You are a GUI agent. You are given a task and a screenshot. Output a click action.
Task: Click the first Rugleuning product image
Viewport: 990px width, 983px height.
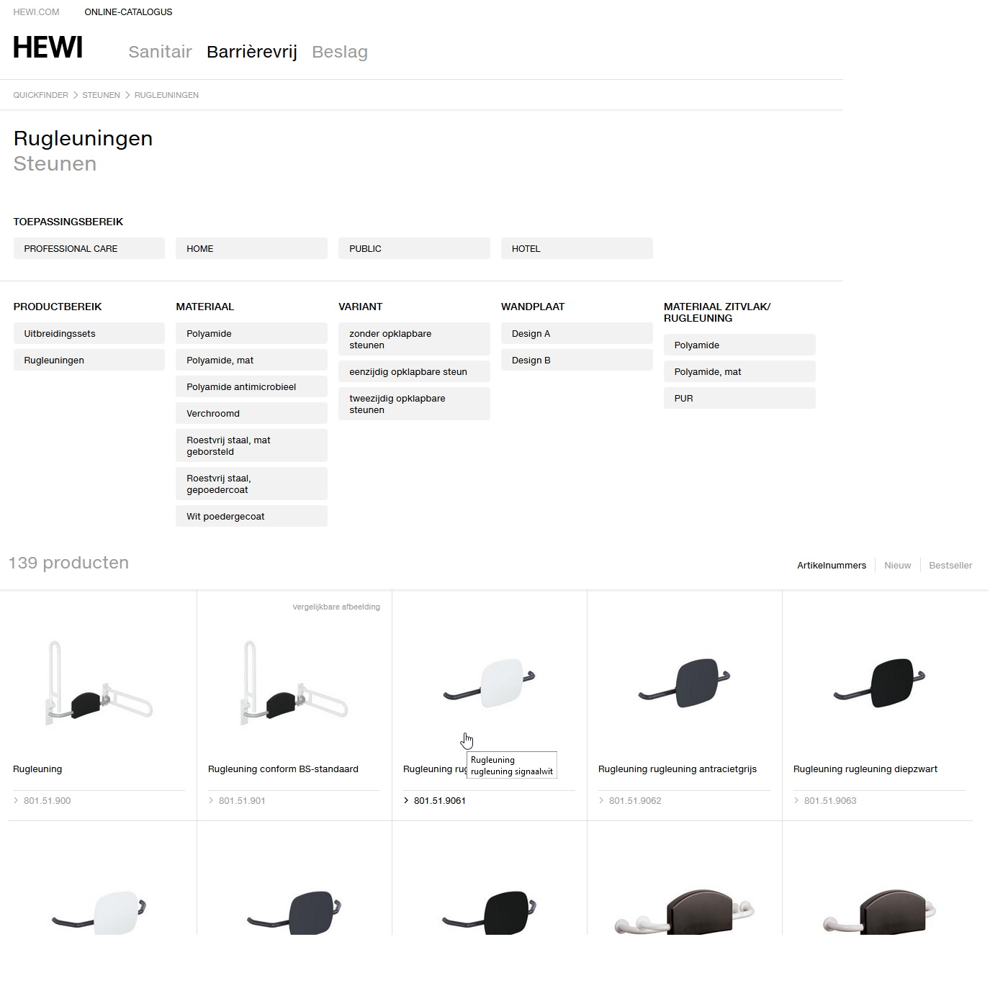99,682
